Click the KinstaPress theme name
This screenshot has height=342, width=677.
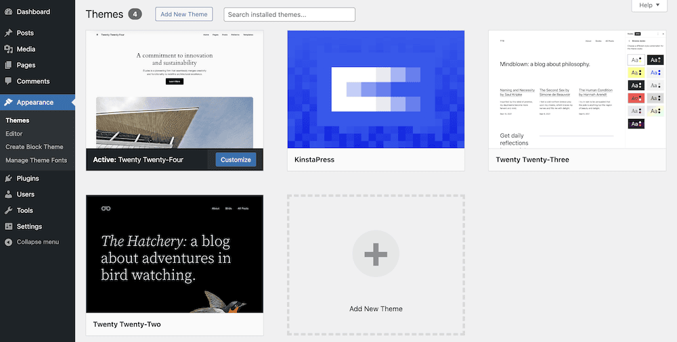coord(314,160)
